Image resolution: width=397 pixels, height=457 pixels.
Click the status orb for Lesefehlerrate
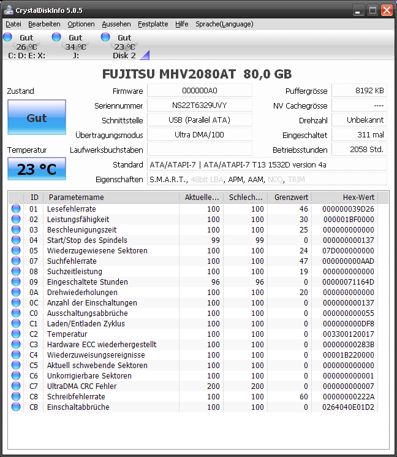click(x=16, y=209)
